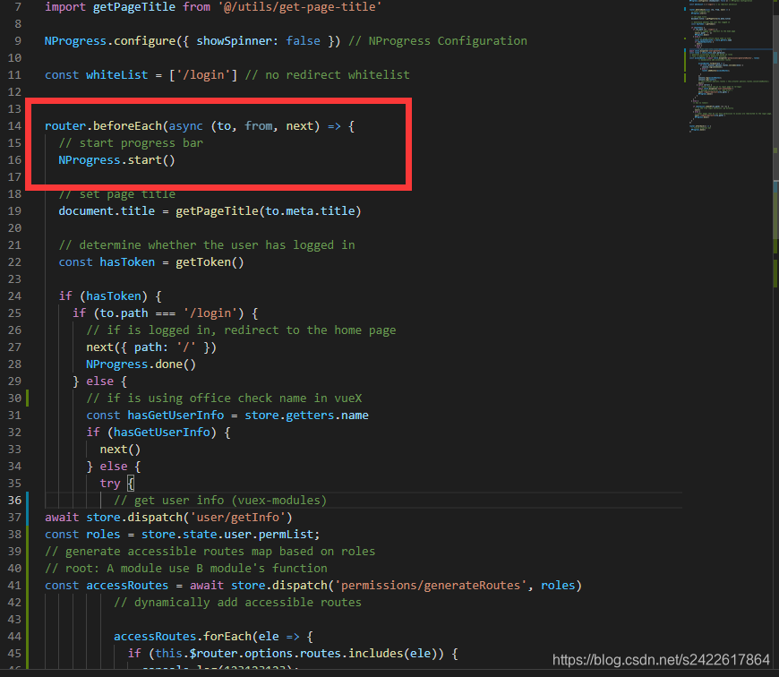Image resolution: width=779 pixels, height=677 pixels.
Task: Click line number 14 in the gutter
Action: click(x=14, y=126)
